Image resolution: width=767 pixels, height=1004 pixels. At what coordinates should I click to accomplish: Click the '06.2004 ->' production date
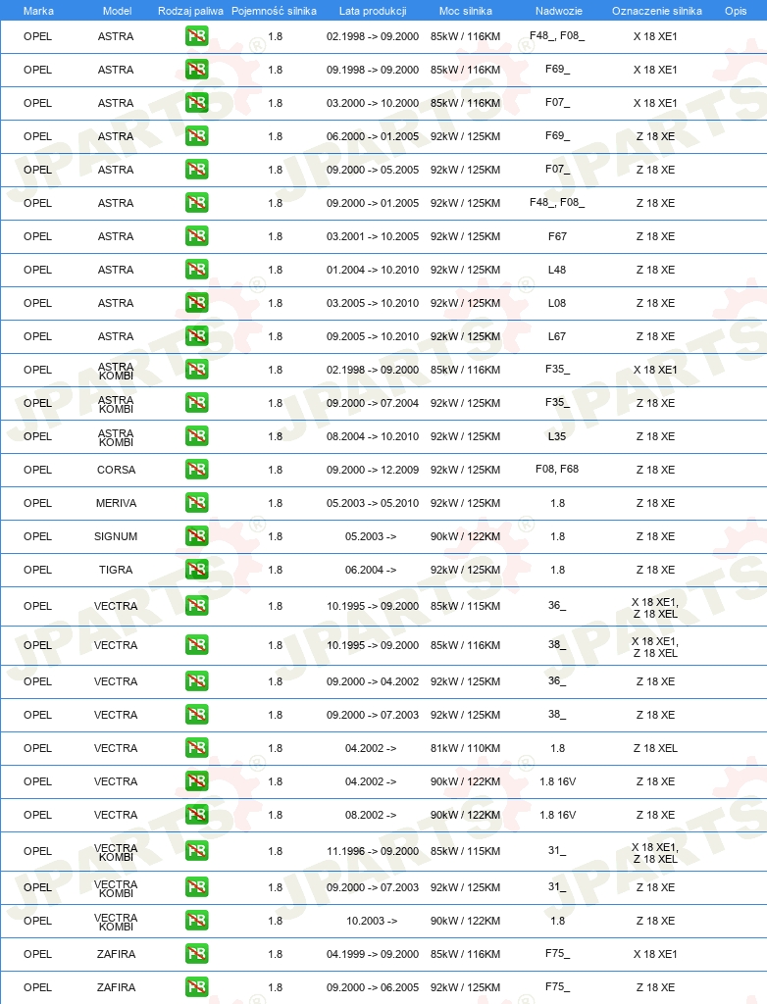click(371, 570)
